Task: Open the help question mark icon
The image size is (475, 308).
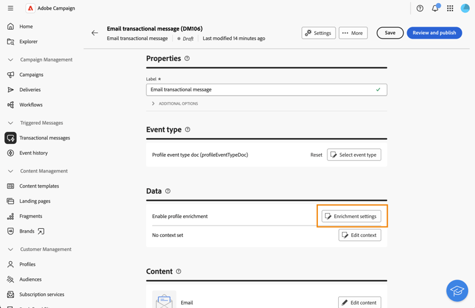Action: click(420, 8)
